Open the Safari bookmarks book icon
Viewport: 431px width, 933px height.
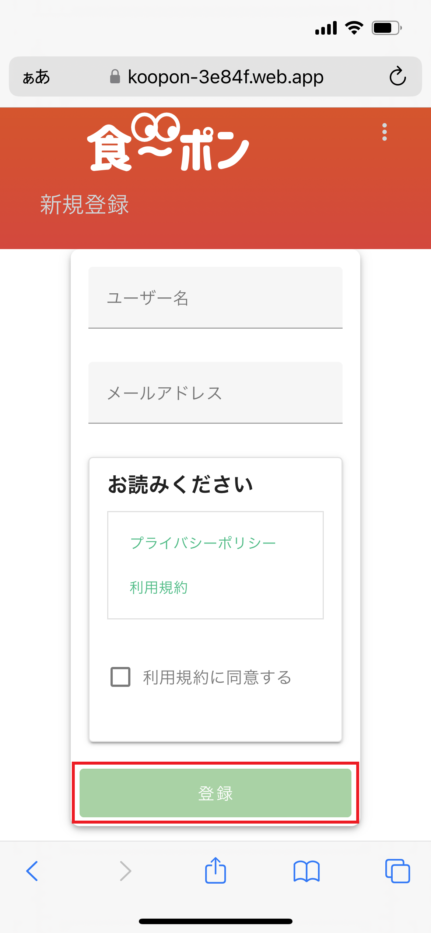(306, 871)
